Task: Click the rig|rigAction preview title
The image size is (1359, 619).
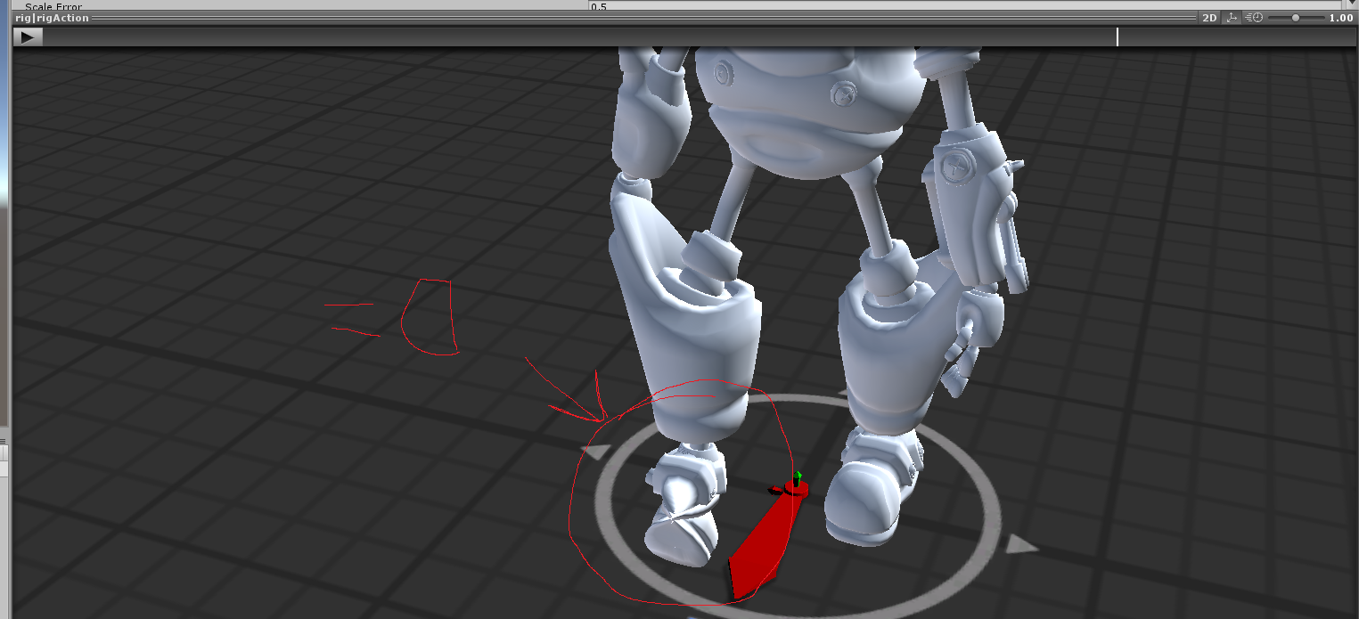Action: pos(53,18)
